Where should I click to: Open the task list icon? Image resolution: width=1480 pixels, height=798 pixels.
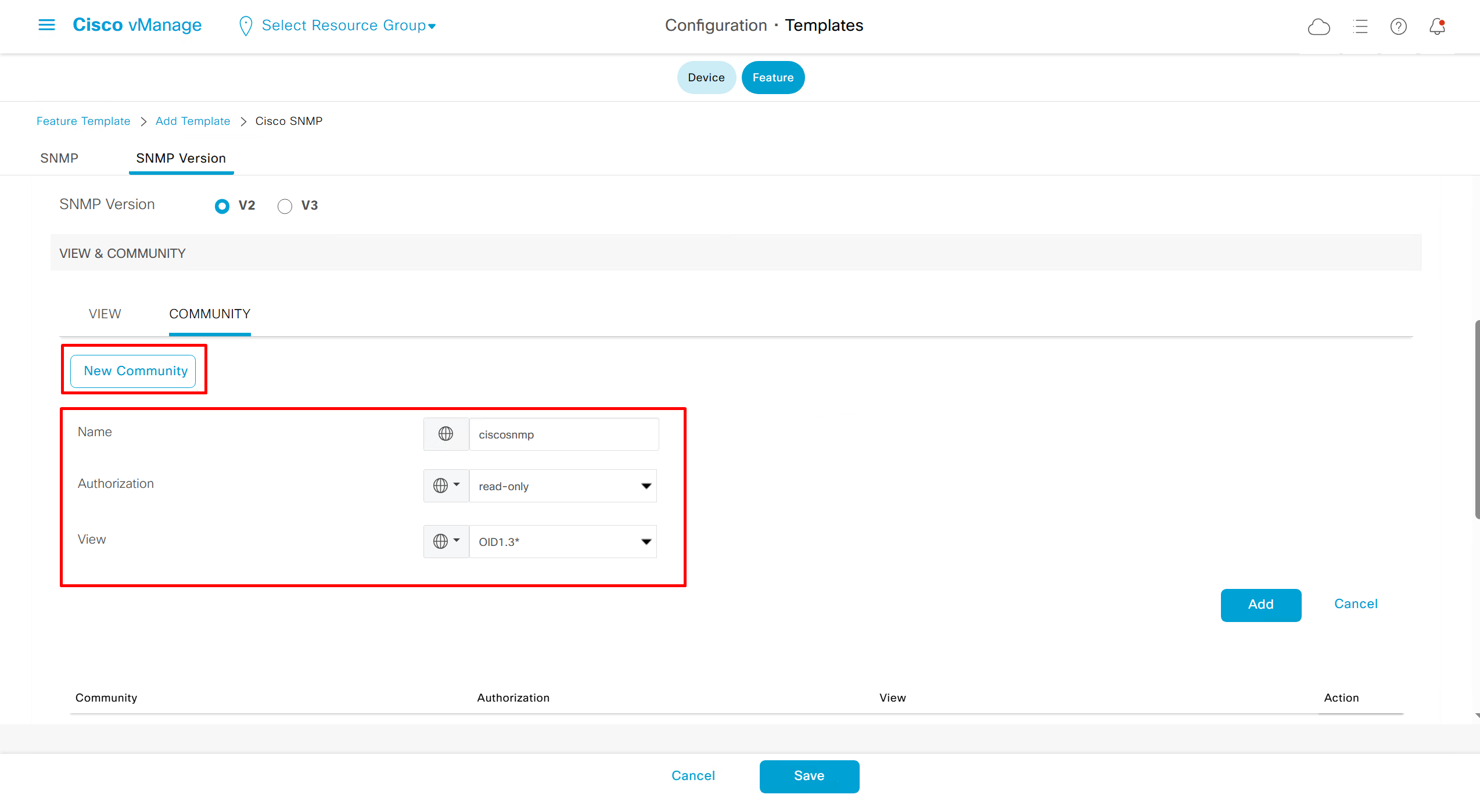click(x=1360, y=27)
